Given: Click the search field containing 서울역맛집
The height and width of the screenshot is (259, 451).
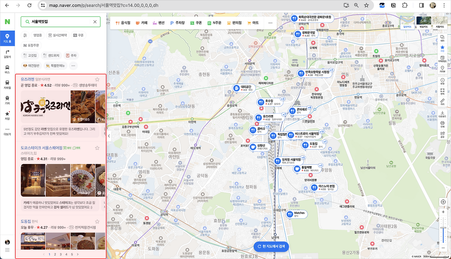Looking at the screenshot, I should click(61, 22).
